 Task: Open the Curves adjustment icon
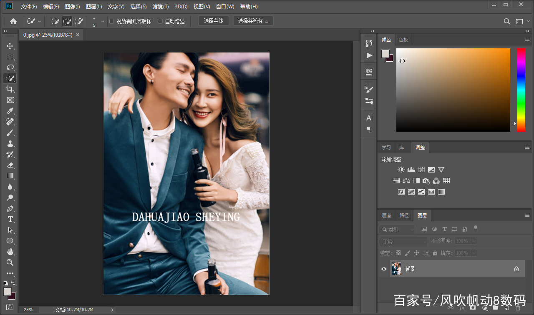421,169
